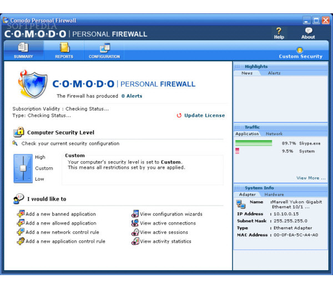Click the Update License refresh icon
333x289 pixels.
(179, 115)
